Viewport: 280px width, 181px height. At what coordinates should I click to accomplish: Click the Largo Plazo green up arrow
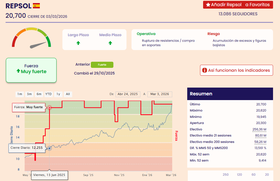pos(78,43)
